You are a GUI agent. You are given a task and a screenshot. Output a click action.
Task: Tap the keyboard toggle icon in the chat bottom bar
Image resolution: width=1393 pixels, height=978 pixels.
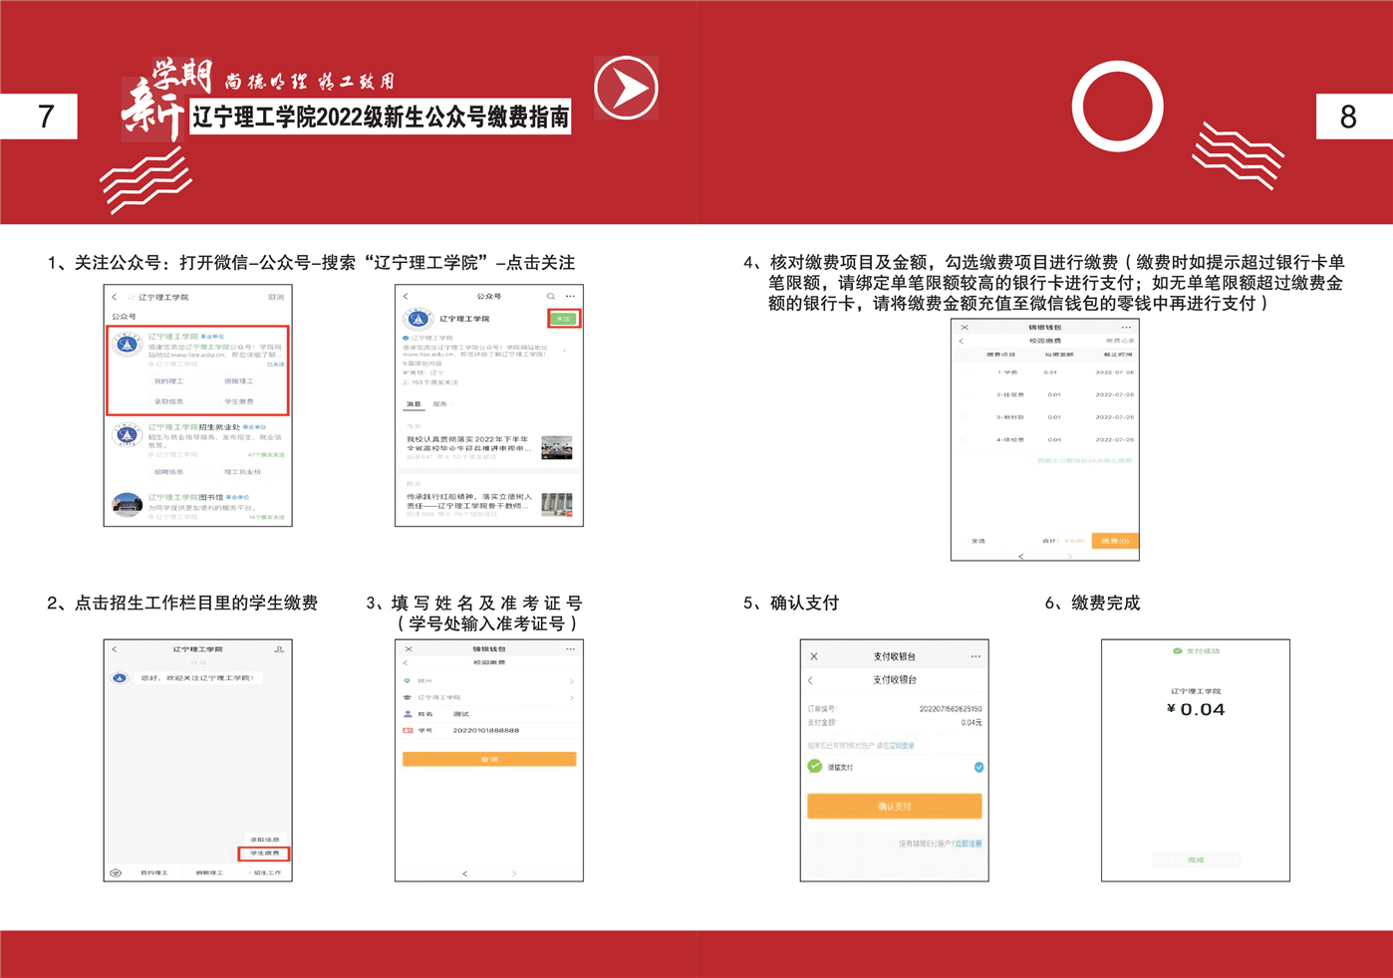click(x=116, y=872)
